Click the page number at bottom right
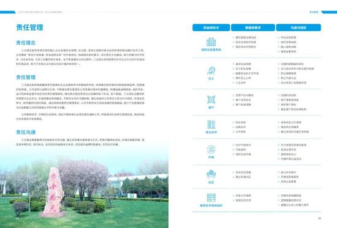Image resolution: width=337 pixels, height=228 pixels. [320, 218]
